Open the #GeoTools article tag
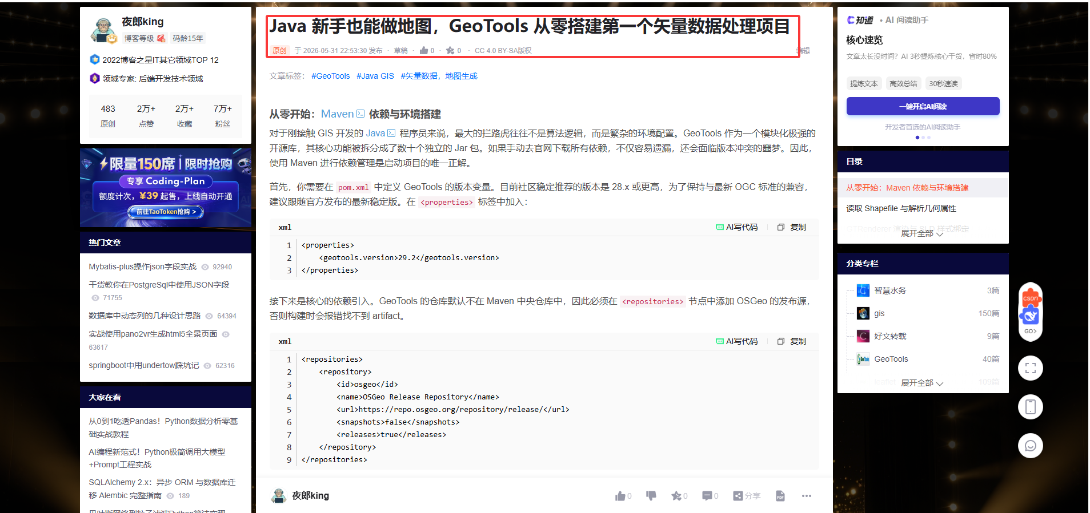The height and width of the screenshot is (513, 1090). [x=330, y=76]
